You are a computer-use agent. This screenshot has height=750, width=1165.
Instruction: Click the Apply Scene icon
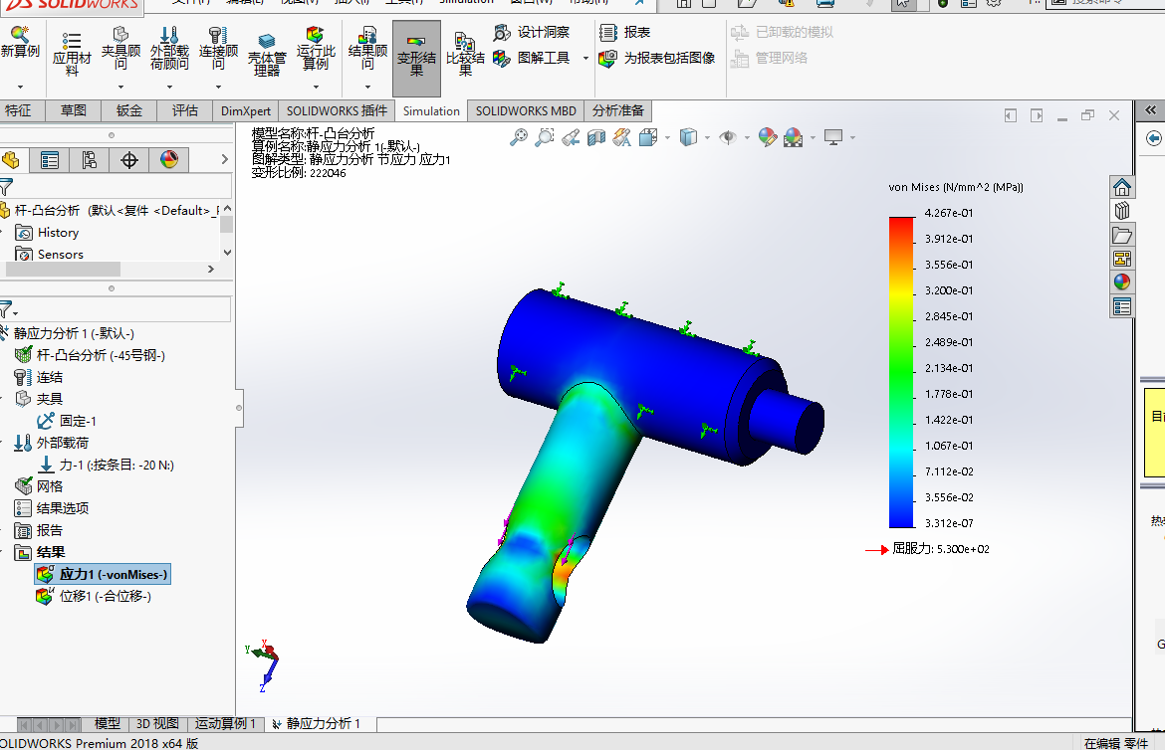pos(794,137)
